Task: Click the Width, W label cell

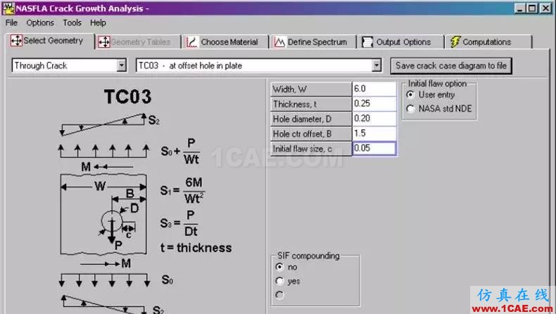Action: [x=311, y=89]
